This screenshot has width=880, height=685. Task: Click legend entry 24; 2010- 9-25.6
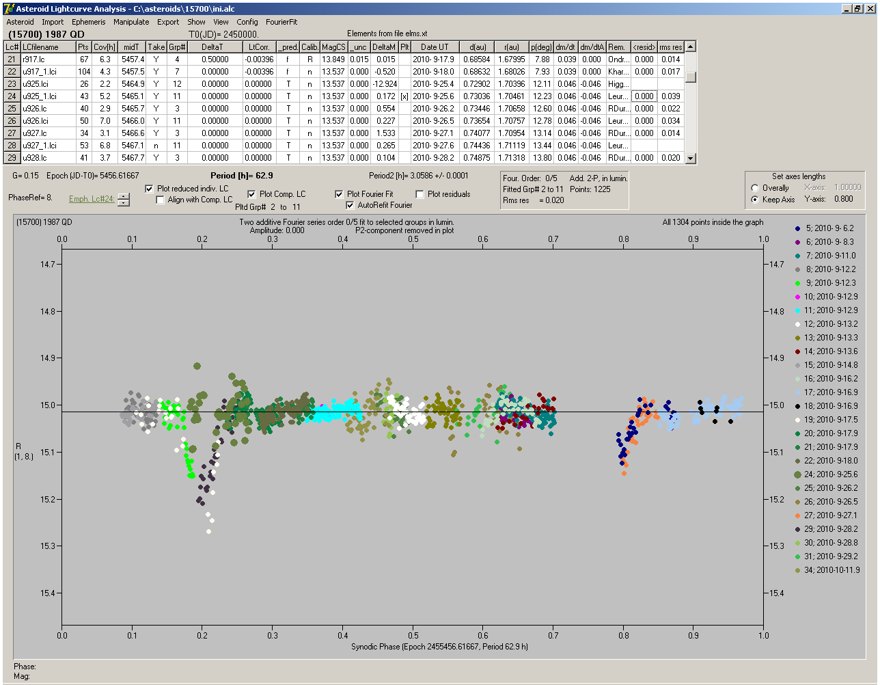click(x=825, y=474)
